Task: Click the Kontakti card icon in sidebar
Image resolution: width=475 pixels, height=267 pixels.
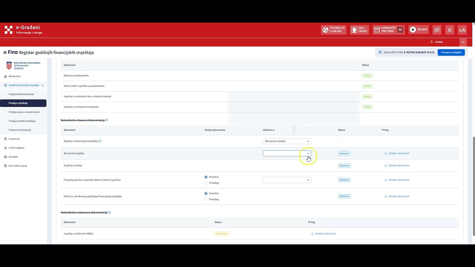Action: (6, 157)
